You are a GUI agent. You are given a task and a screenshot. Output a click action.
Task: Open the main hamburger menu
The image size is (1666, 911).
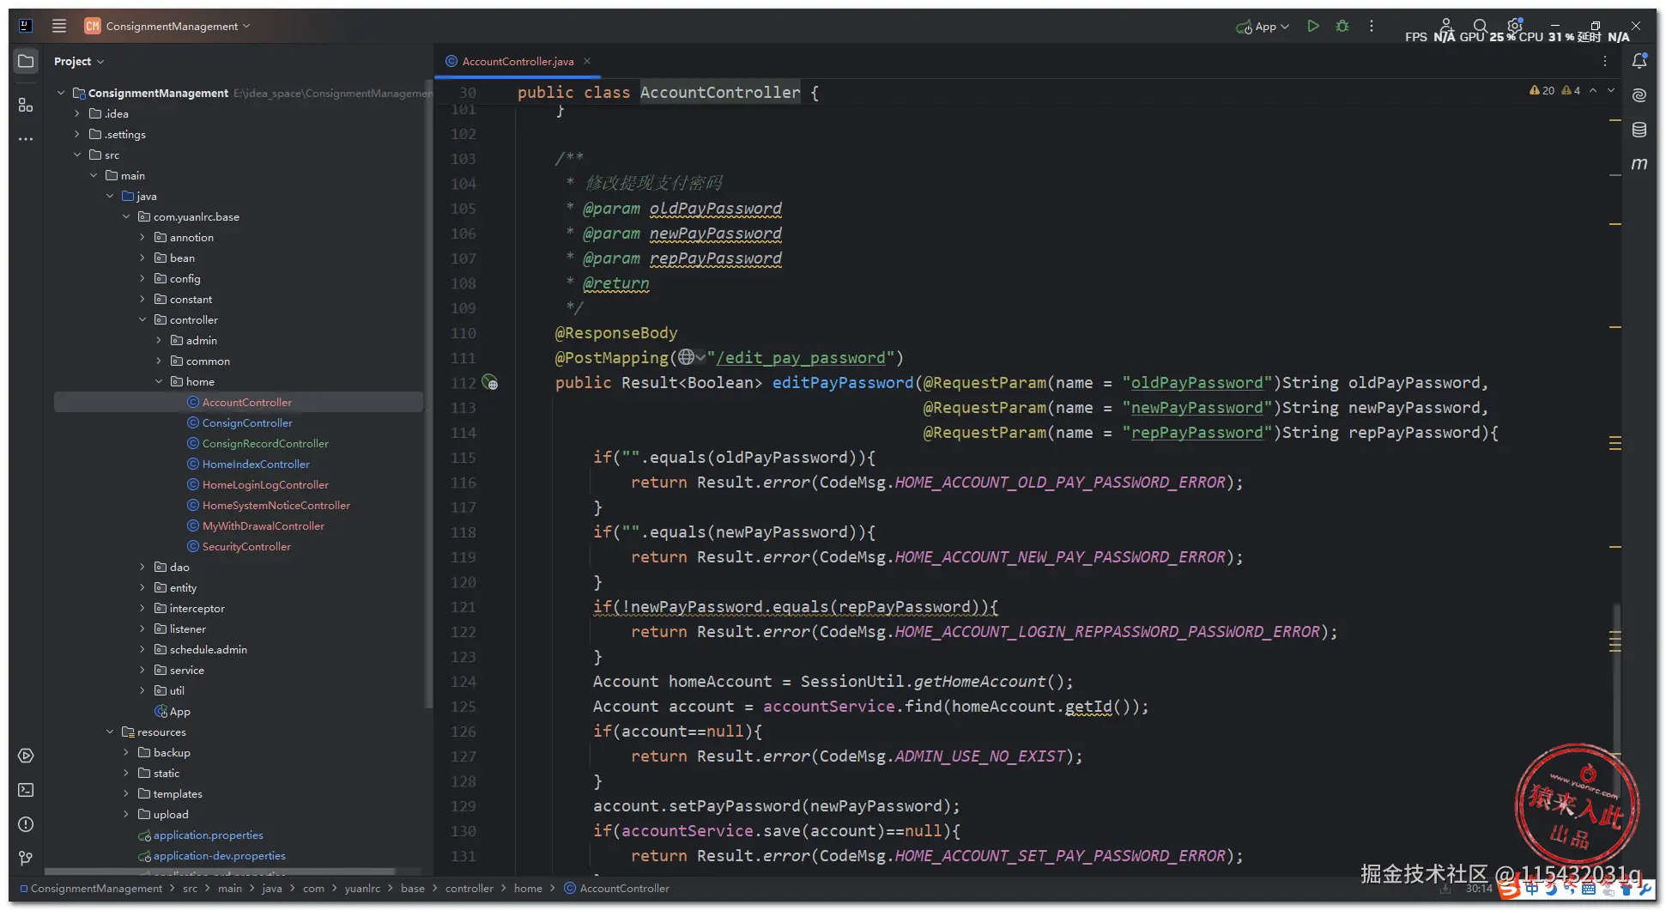pyautogui.click(x=59, y=26)
